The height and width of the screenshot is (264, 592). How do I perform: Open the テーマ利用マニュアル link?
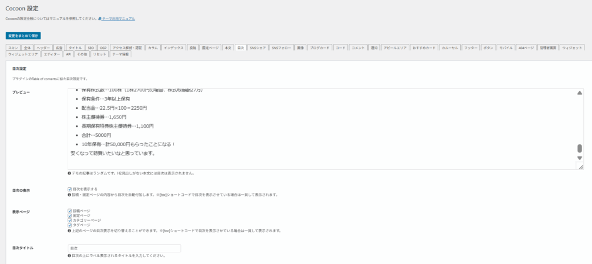pos(119,19)
